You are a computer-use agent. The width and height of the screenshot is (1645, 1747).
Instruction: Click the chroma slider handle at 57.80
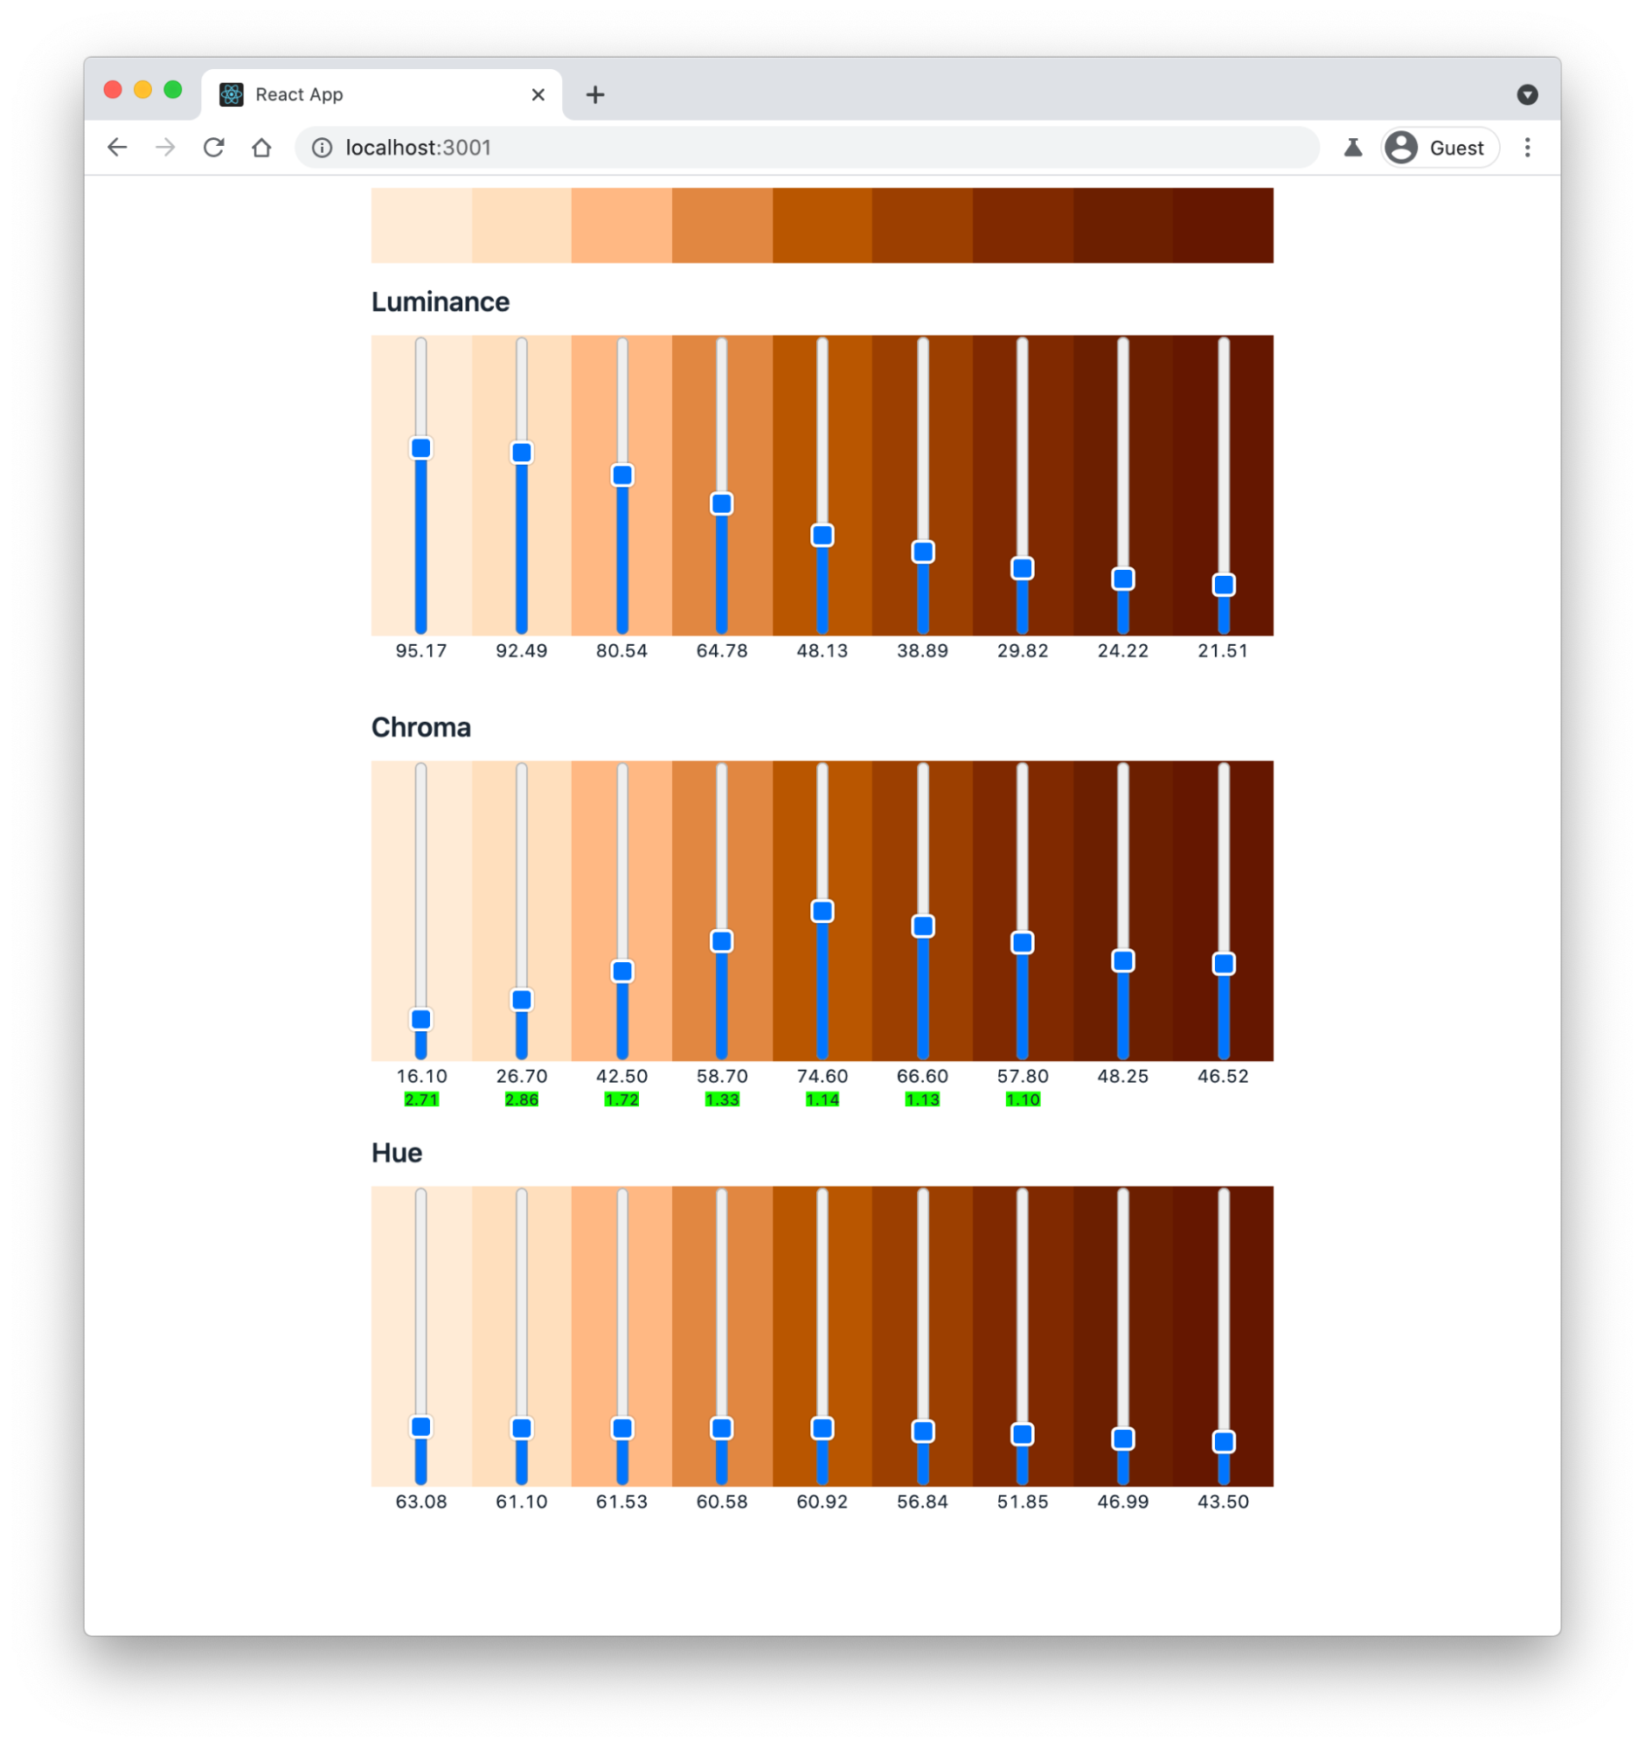(1022, 943)
